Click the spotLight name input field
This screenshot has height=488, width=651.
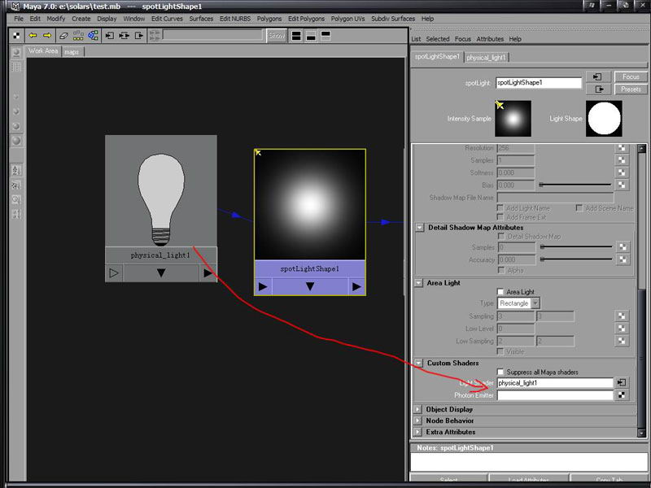point(539,83)
